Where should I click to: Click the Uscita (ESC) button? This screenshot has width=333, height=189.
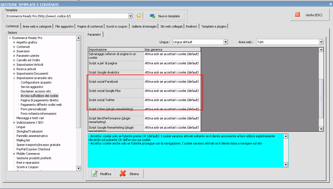click(310, 15)
